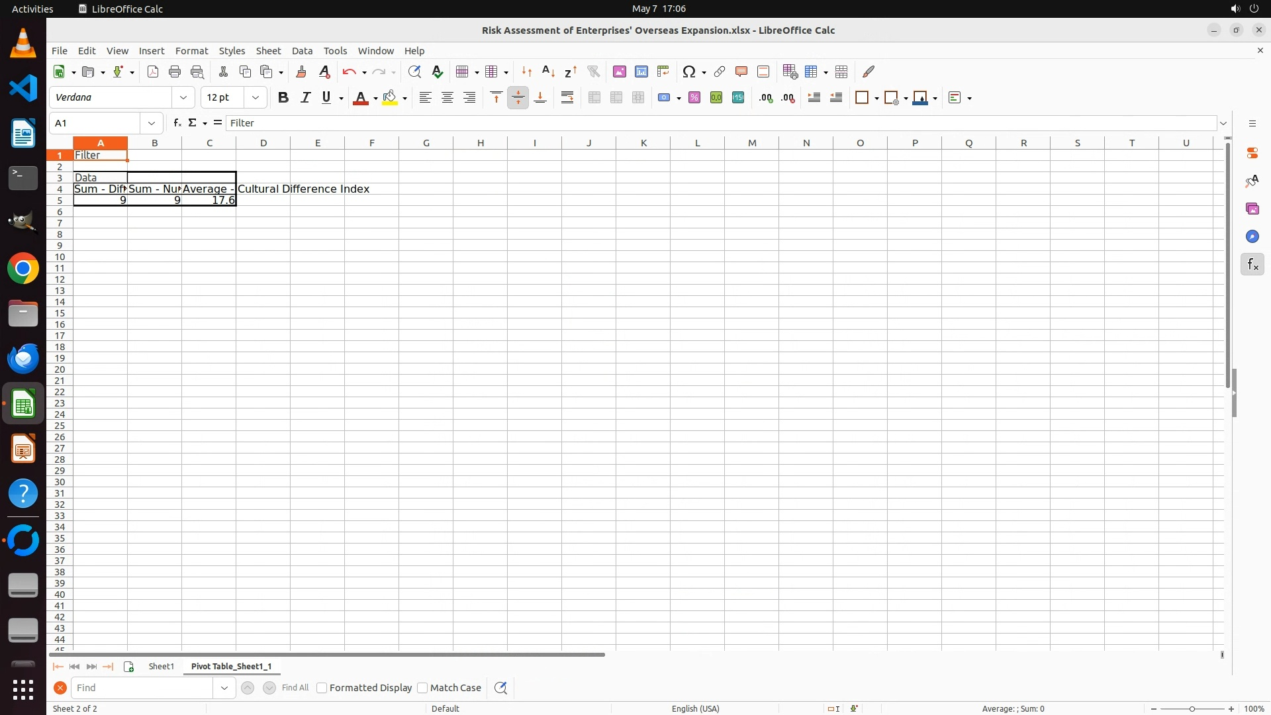Open the Functions sidebar panel
Screen dimensions: 1271x715
1252,265
